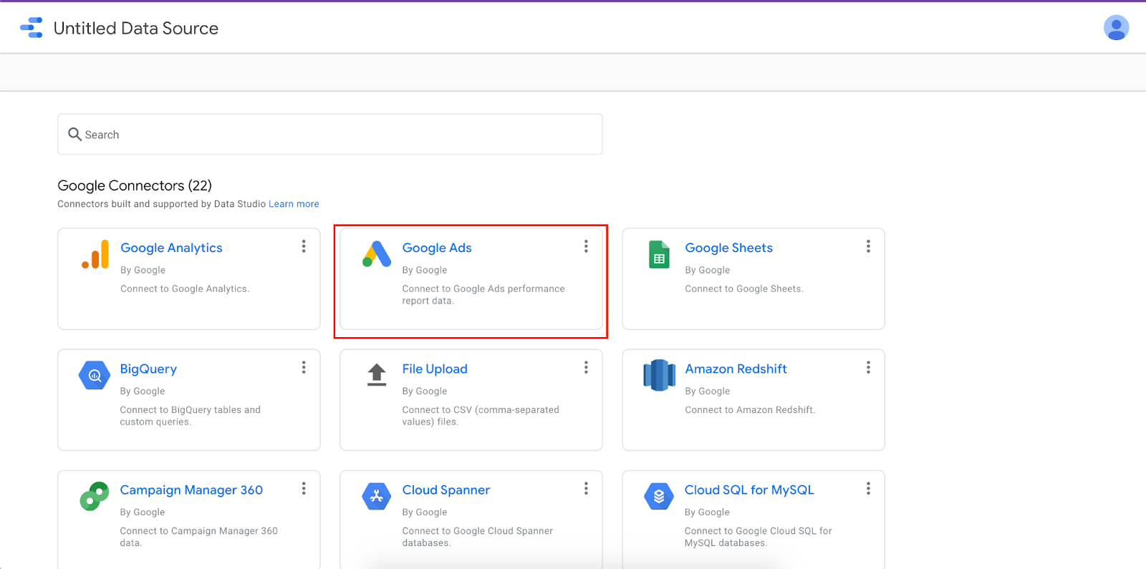Screen dimensions: 1146x569
Task: Open more options on Cloud Spanner card
Action: coord(586,488)
